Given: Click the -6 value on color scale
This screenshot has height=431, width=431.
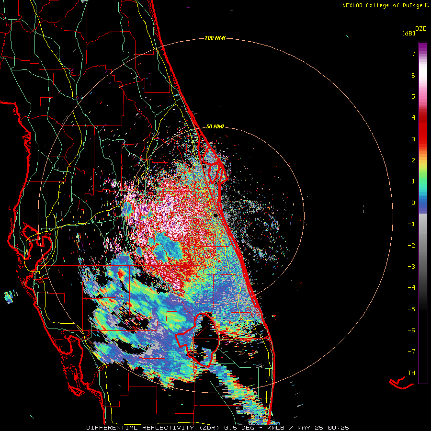Looking at the screenshot, I should [411, 330].
